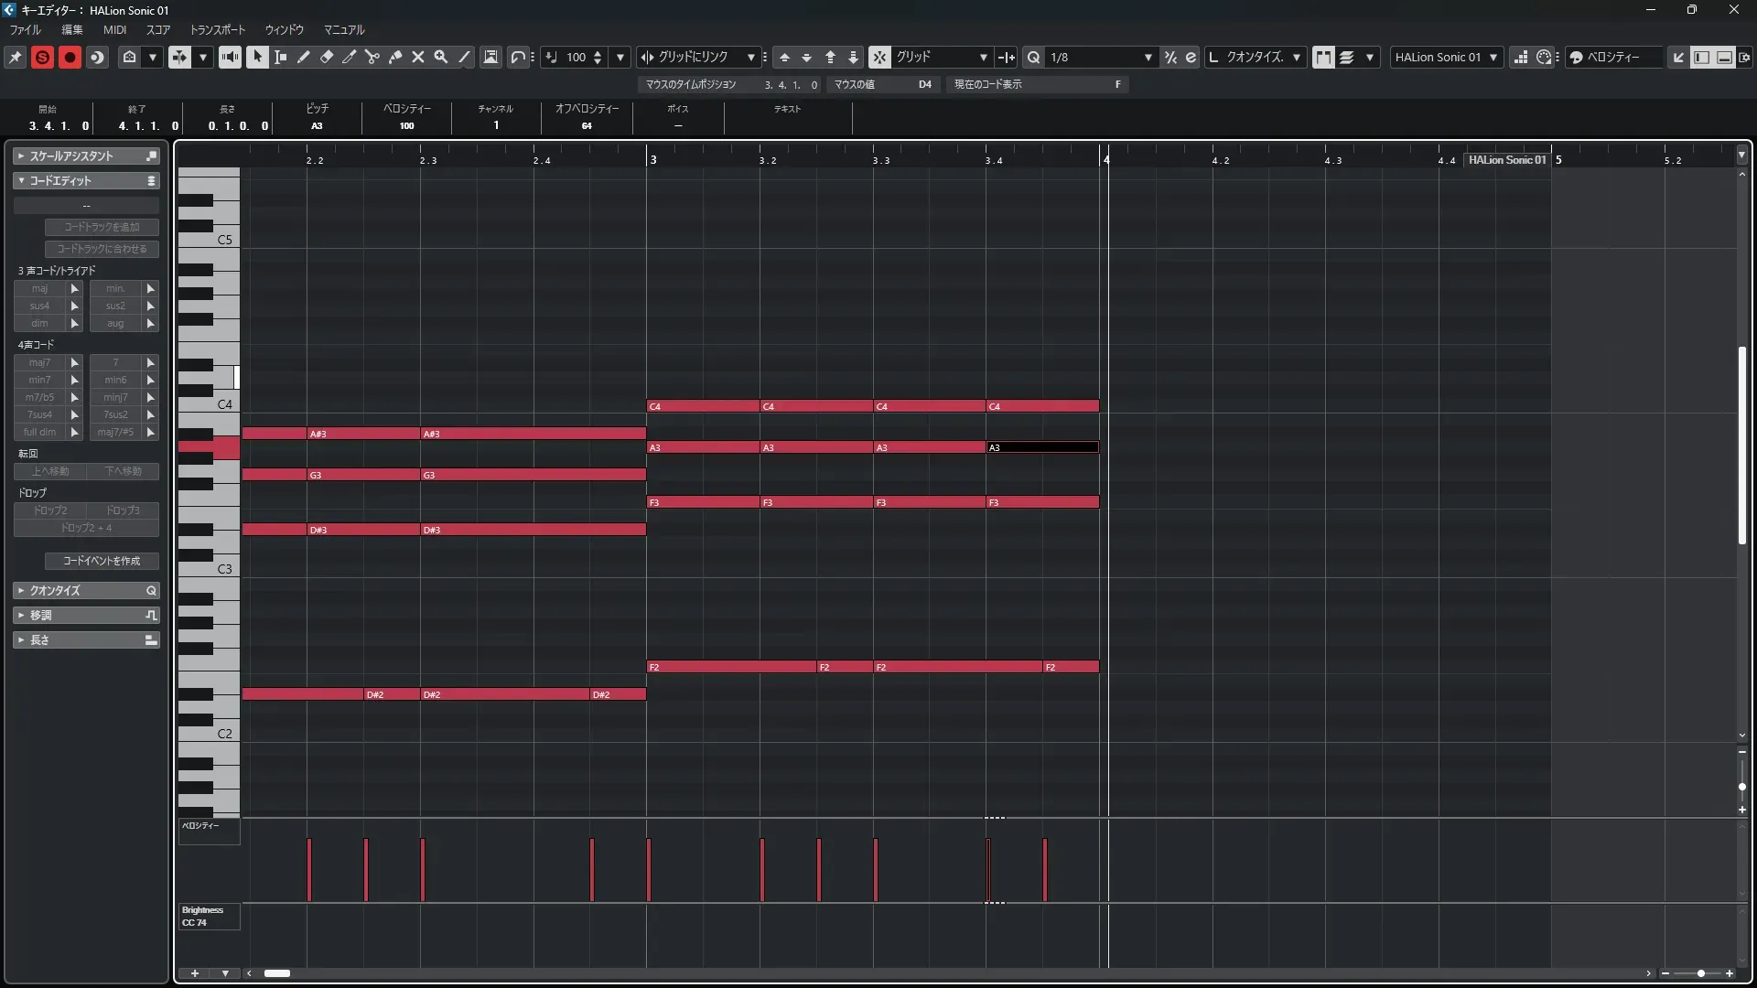Click the ドロップ2 button

click(50, 510)
